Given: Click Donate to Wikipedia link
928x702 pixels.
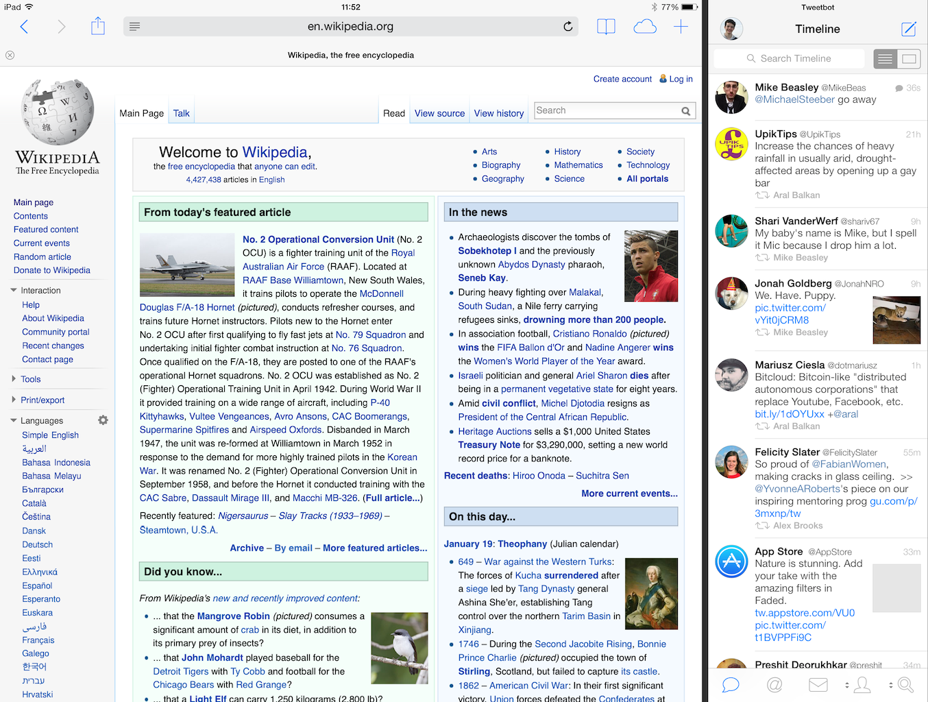Looking at the screenshot, I should point(52,270).
